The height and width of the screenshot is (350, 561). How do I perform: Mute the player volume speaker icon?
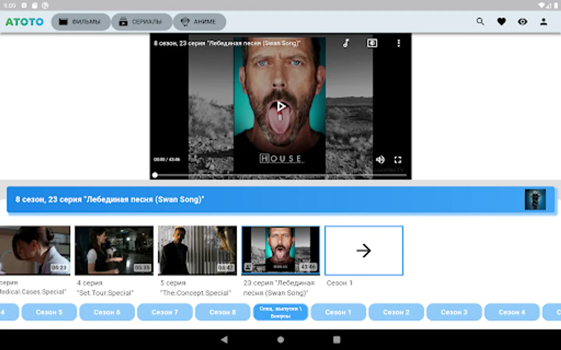pyautogui.click(x=380, y=159)
